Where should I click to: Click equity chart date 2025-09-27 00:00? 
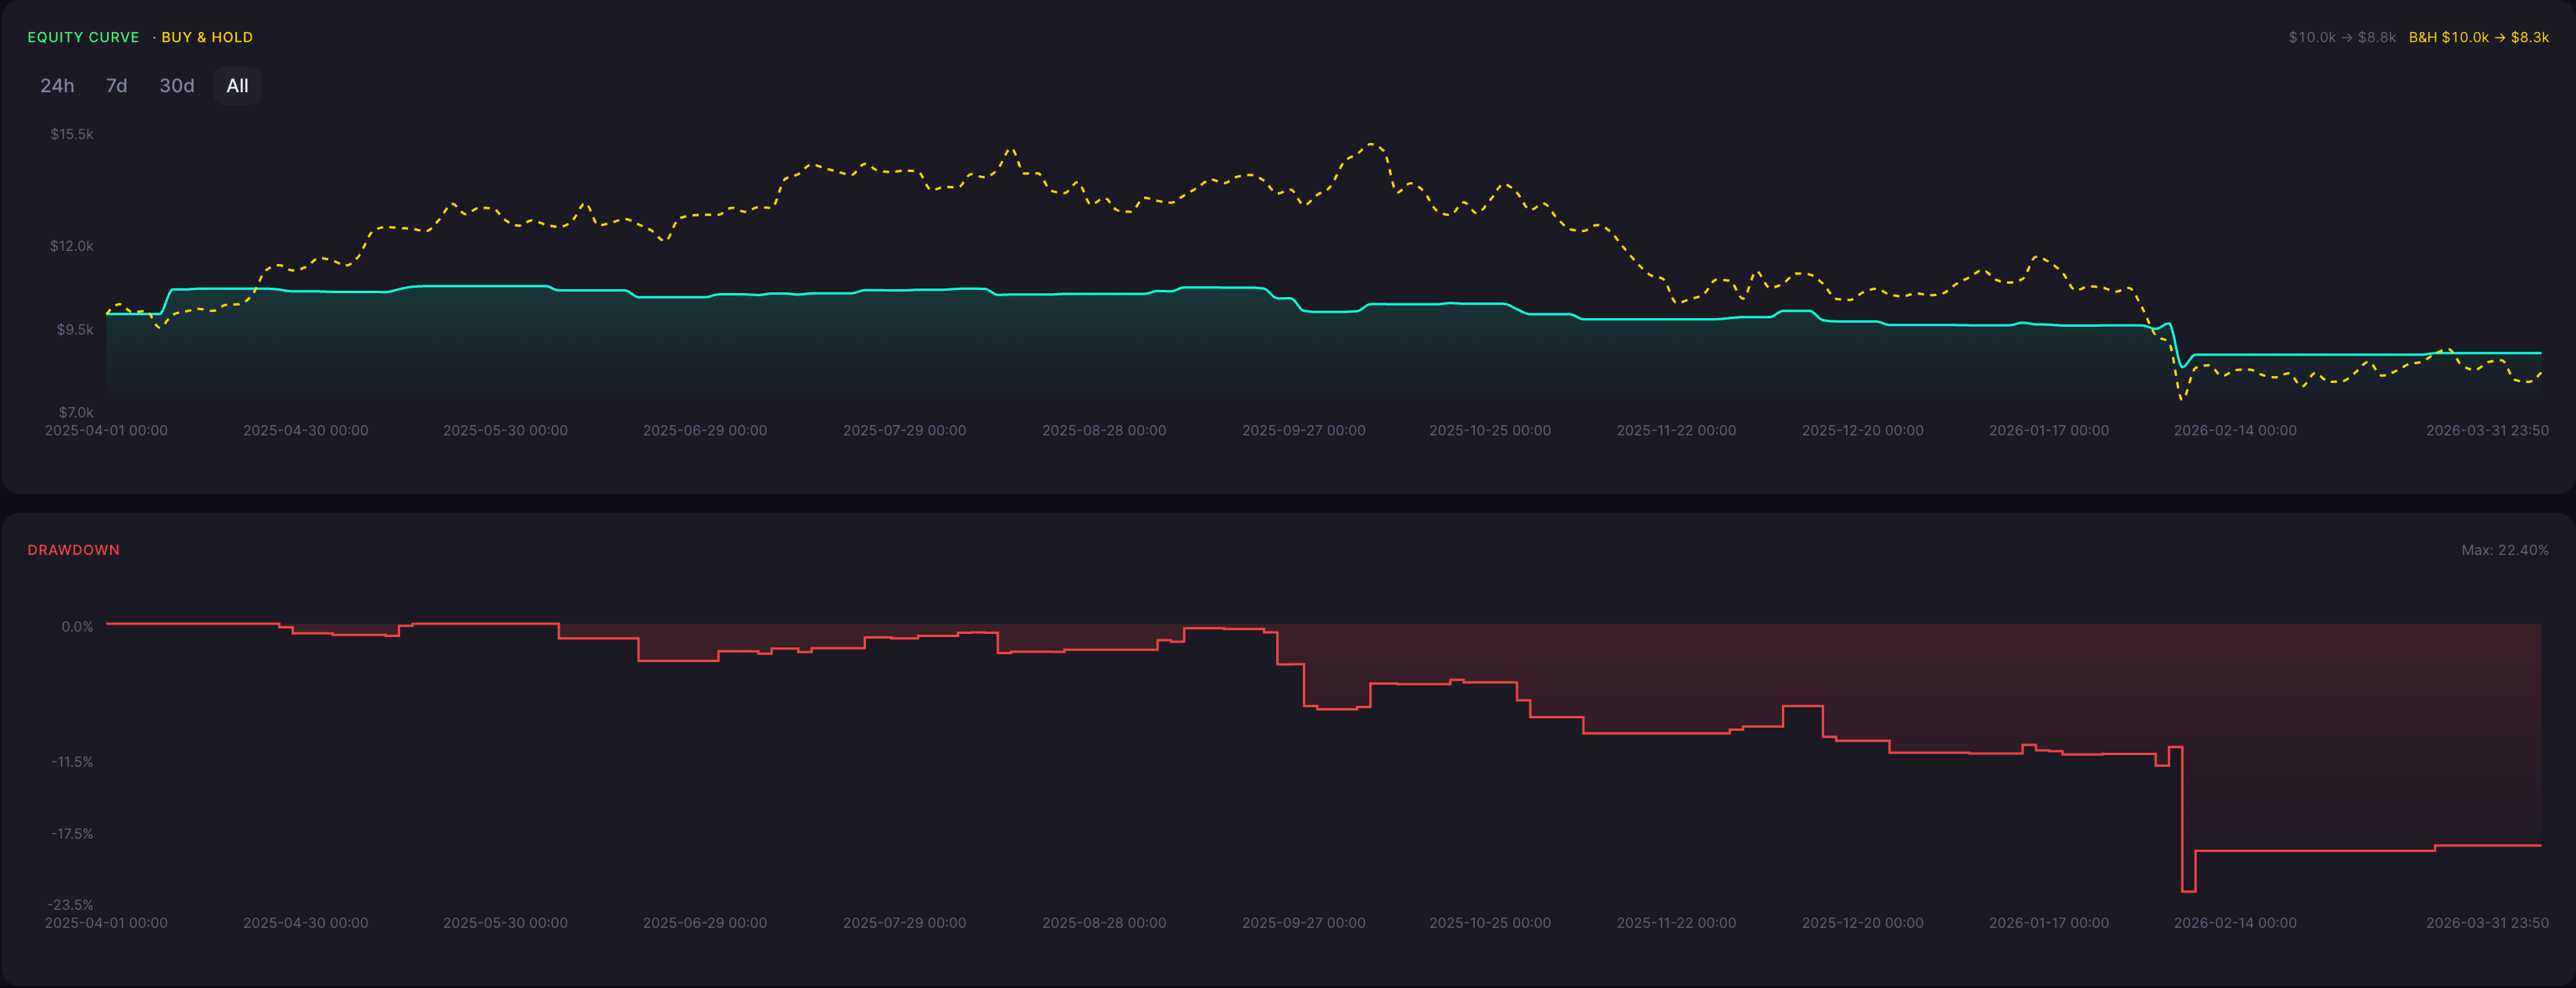(x=1303, y=430)
